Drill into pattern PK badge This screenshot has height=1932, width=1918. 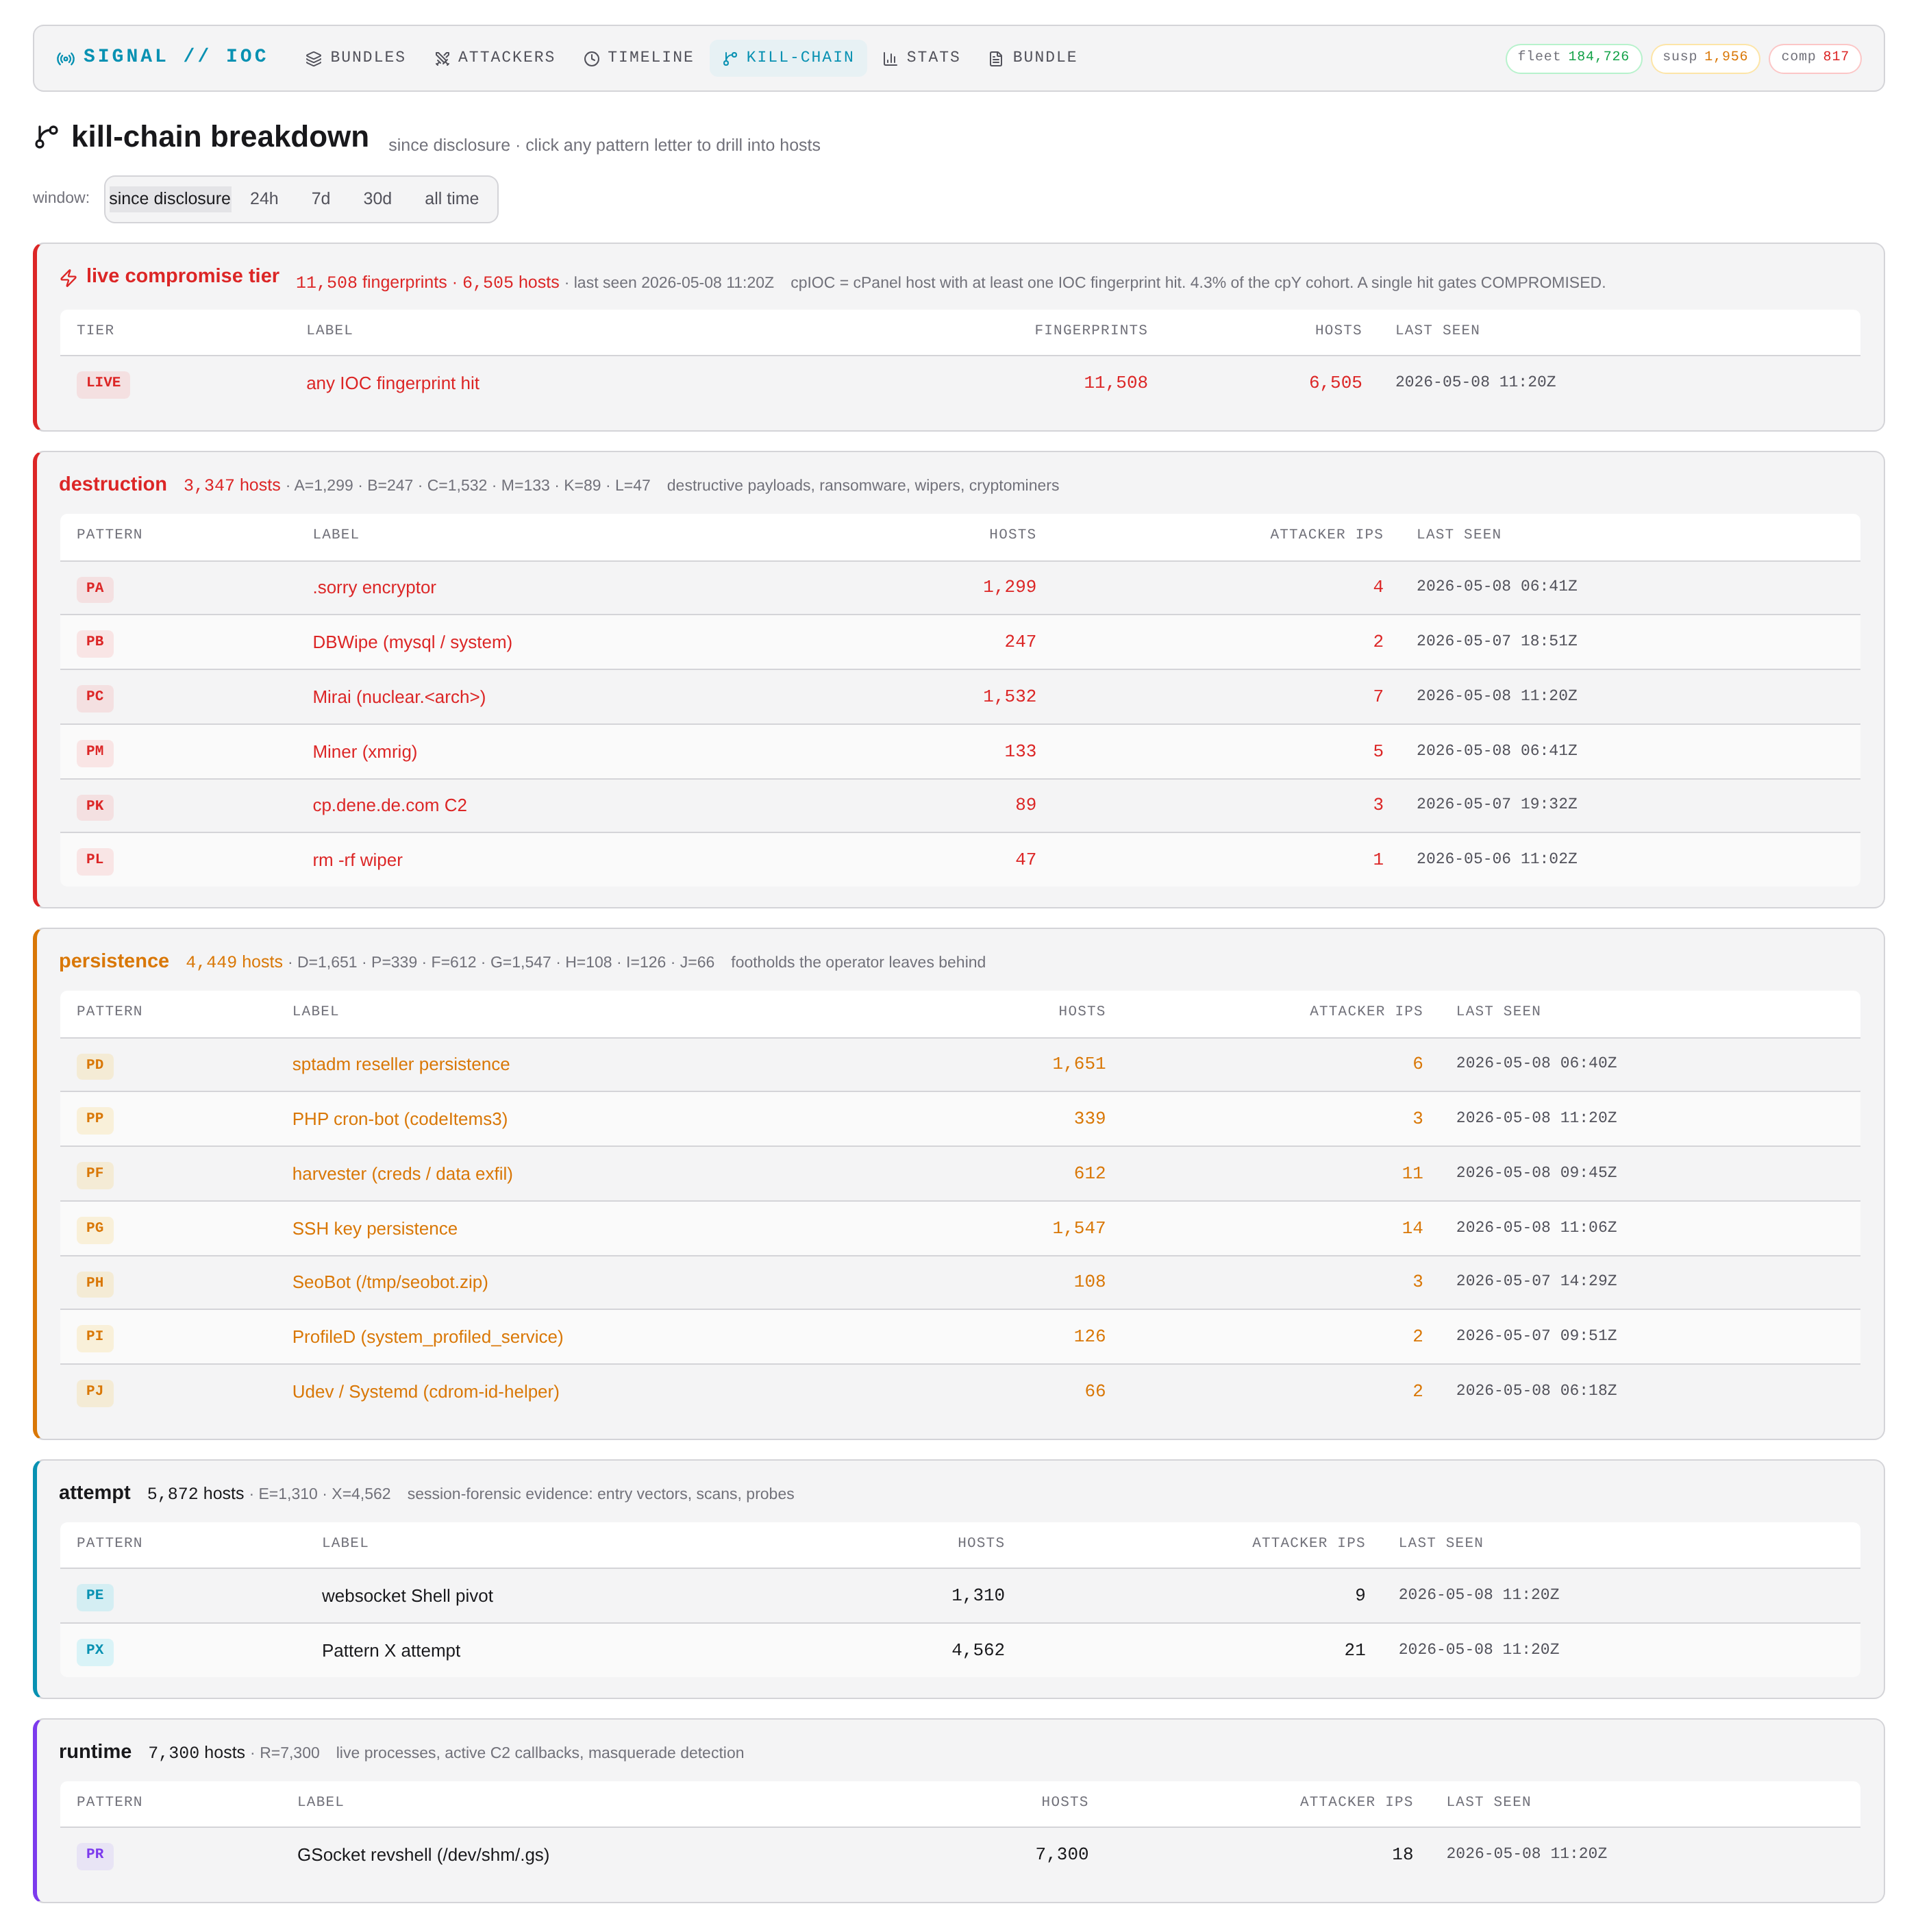pos(95,807)
